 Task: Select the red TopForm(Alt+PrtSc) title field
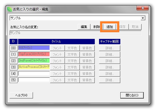34,54
